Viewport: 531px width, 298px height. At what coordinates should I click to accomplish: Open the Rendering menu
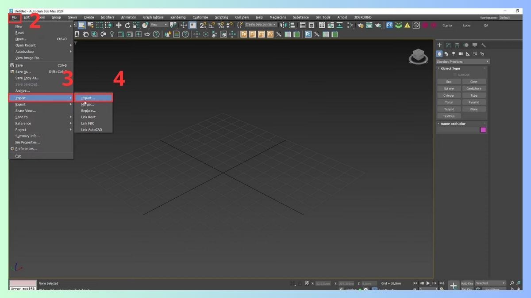click(178, 17)
